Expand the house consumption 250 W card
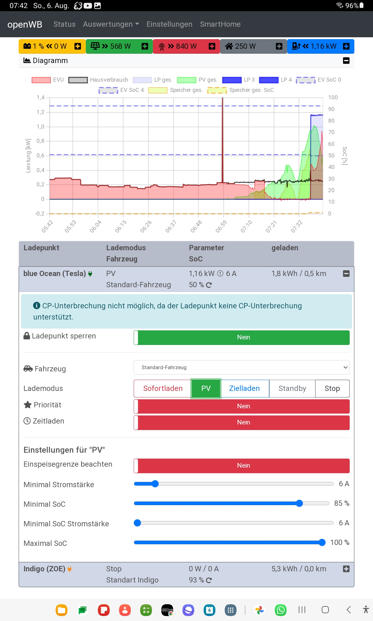 pos(279,46)
